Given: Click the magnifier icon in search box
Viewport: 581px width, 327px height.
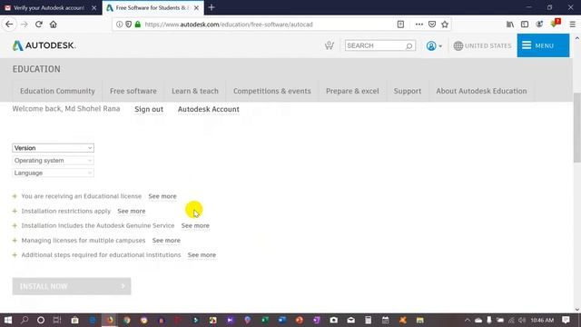Looking at the screenshot, I should pos(409,46).
